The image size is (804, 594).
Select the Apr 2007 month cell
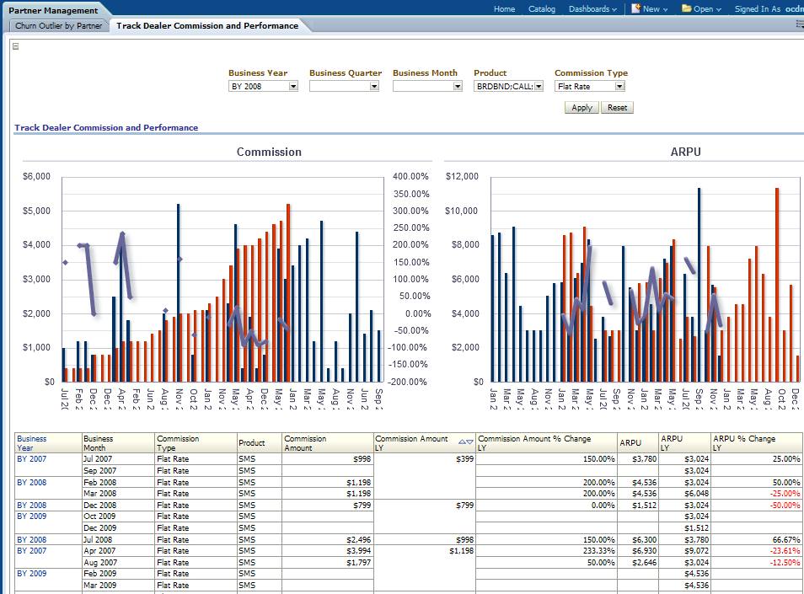(x=119, y=551)
